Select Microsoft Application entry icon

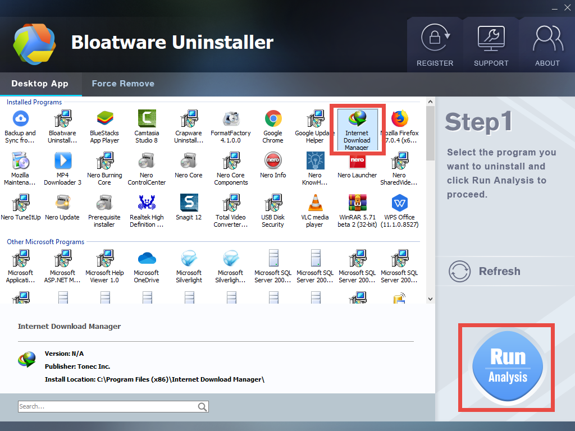pos(21,258)
